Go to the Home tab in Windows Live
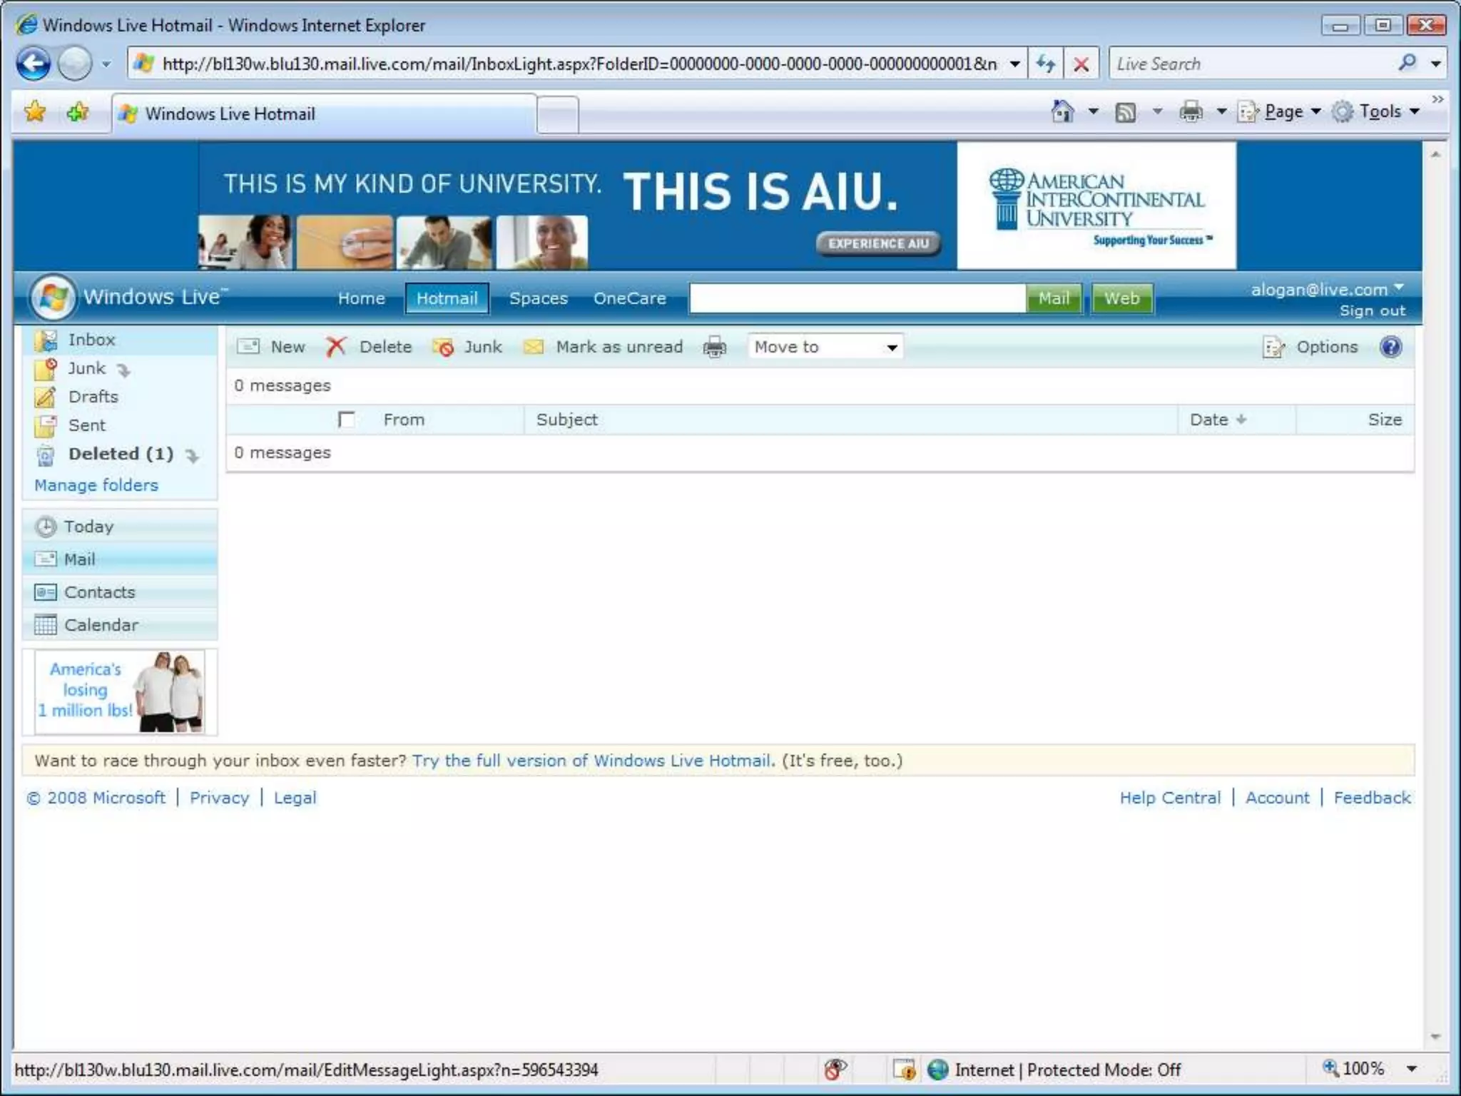1461x1096 pixels. tap(361, 298)
